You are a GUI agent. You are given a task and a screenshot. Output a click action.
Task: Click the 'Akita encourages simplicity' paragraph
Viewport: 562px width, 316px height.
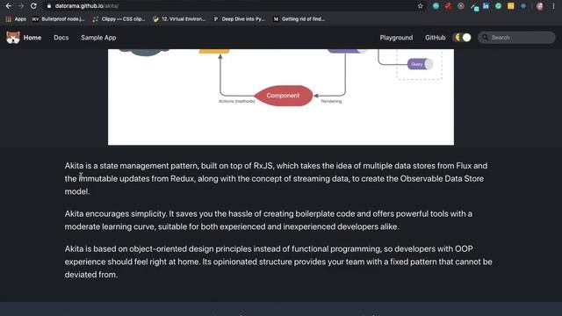pos(268,220)
